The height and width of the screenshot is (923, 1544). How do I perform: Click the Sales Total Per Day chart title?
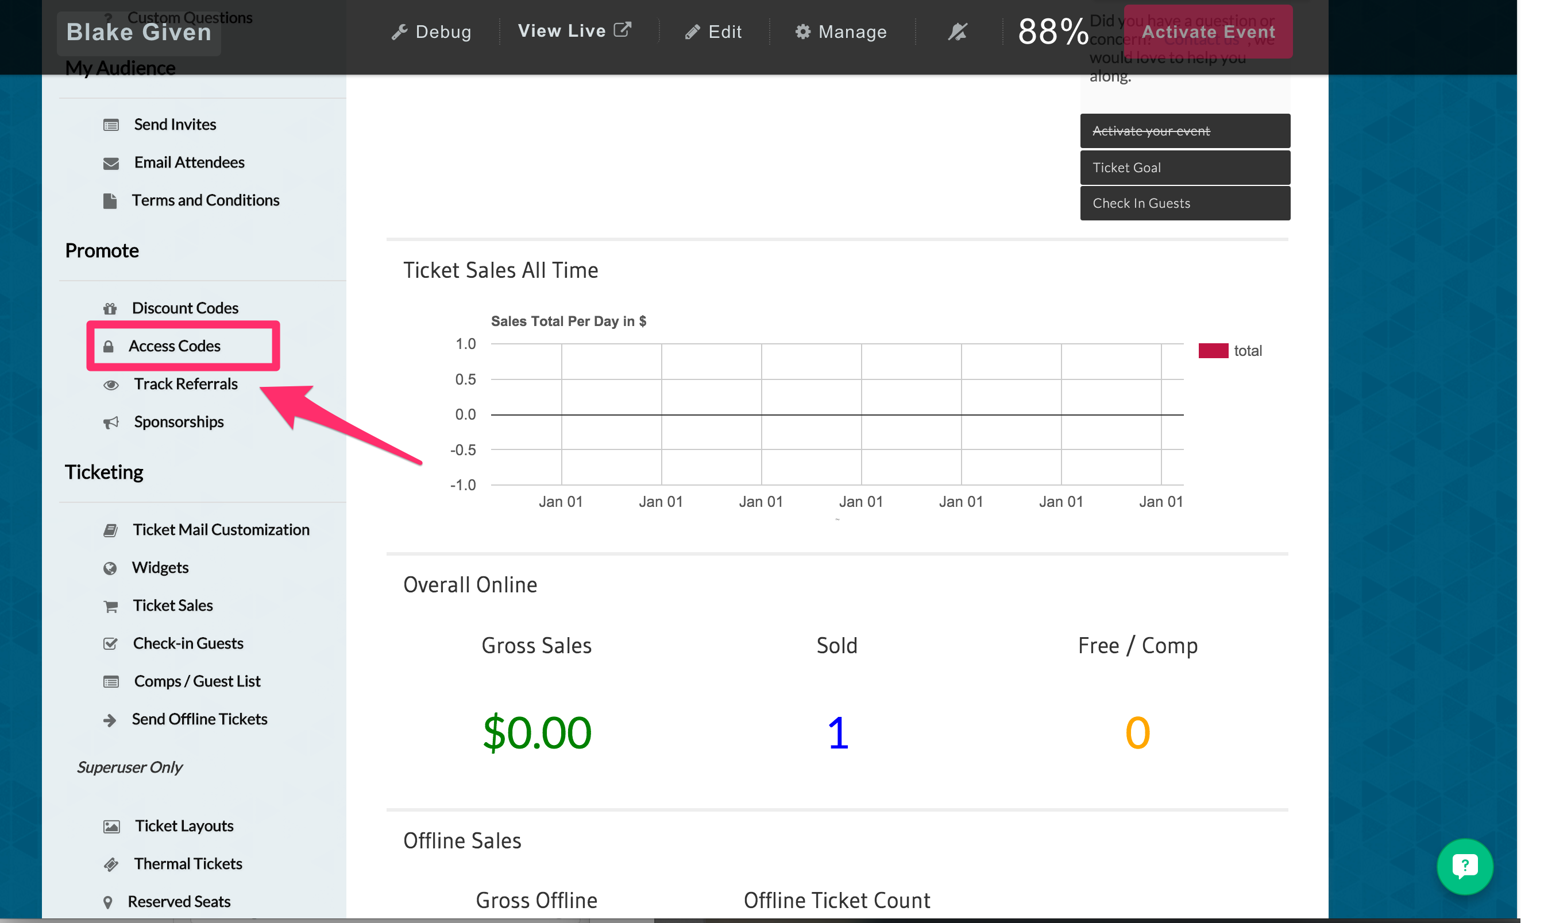pos(568,321)
